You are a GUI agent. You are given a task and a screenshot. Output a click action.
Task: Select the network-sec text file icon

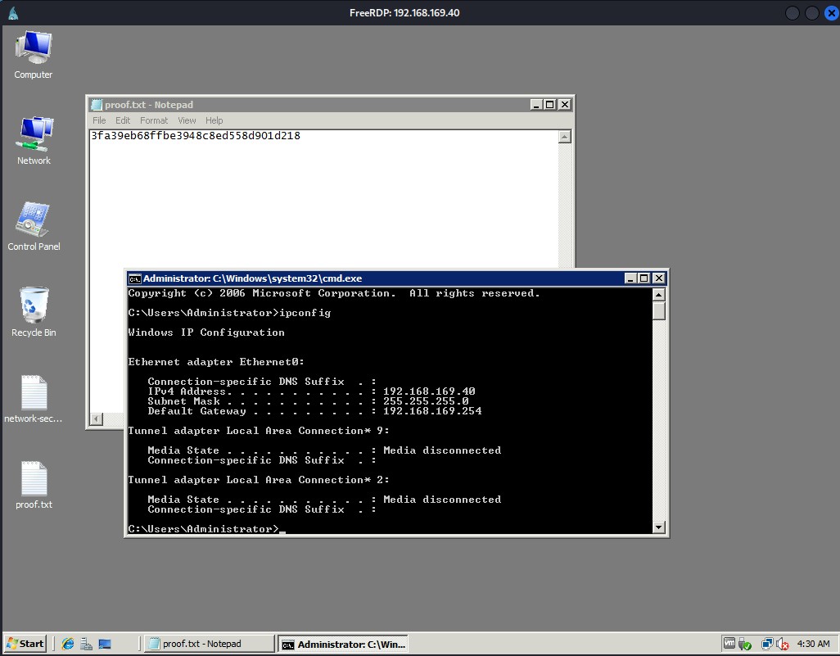[x=34, y=399]
